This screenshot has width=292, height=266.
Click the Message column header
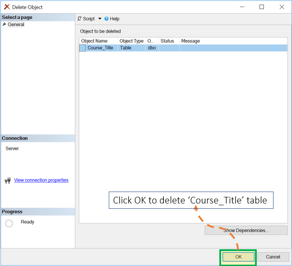coord(191,41)
